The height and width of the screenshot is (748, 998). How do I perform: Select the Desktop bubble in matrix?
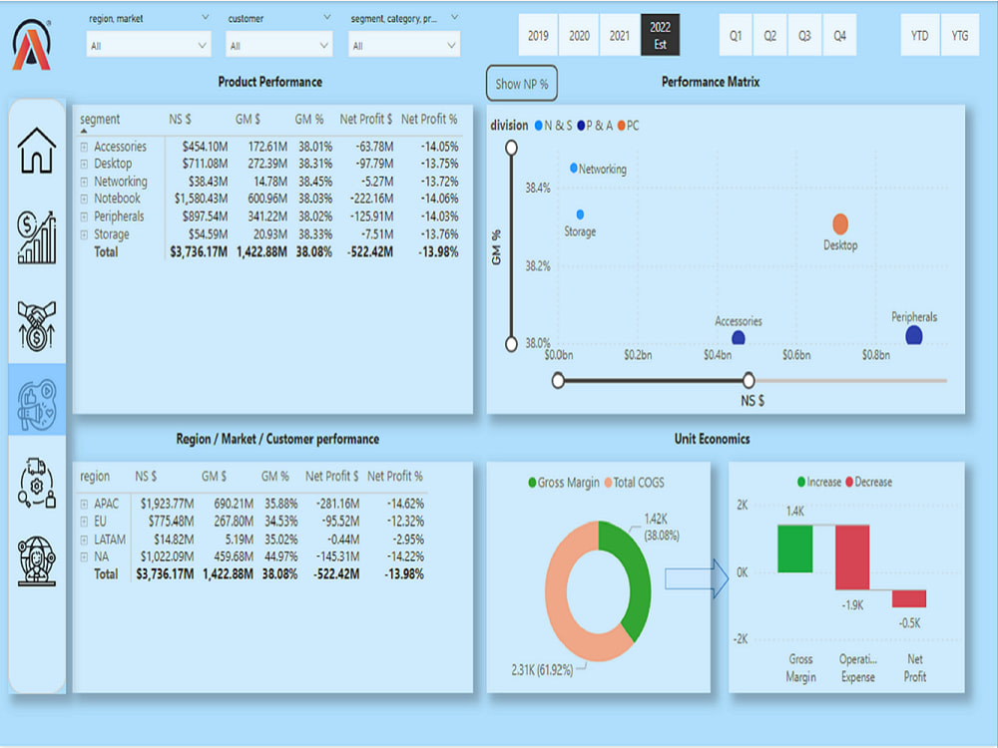tap(840, 223)
